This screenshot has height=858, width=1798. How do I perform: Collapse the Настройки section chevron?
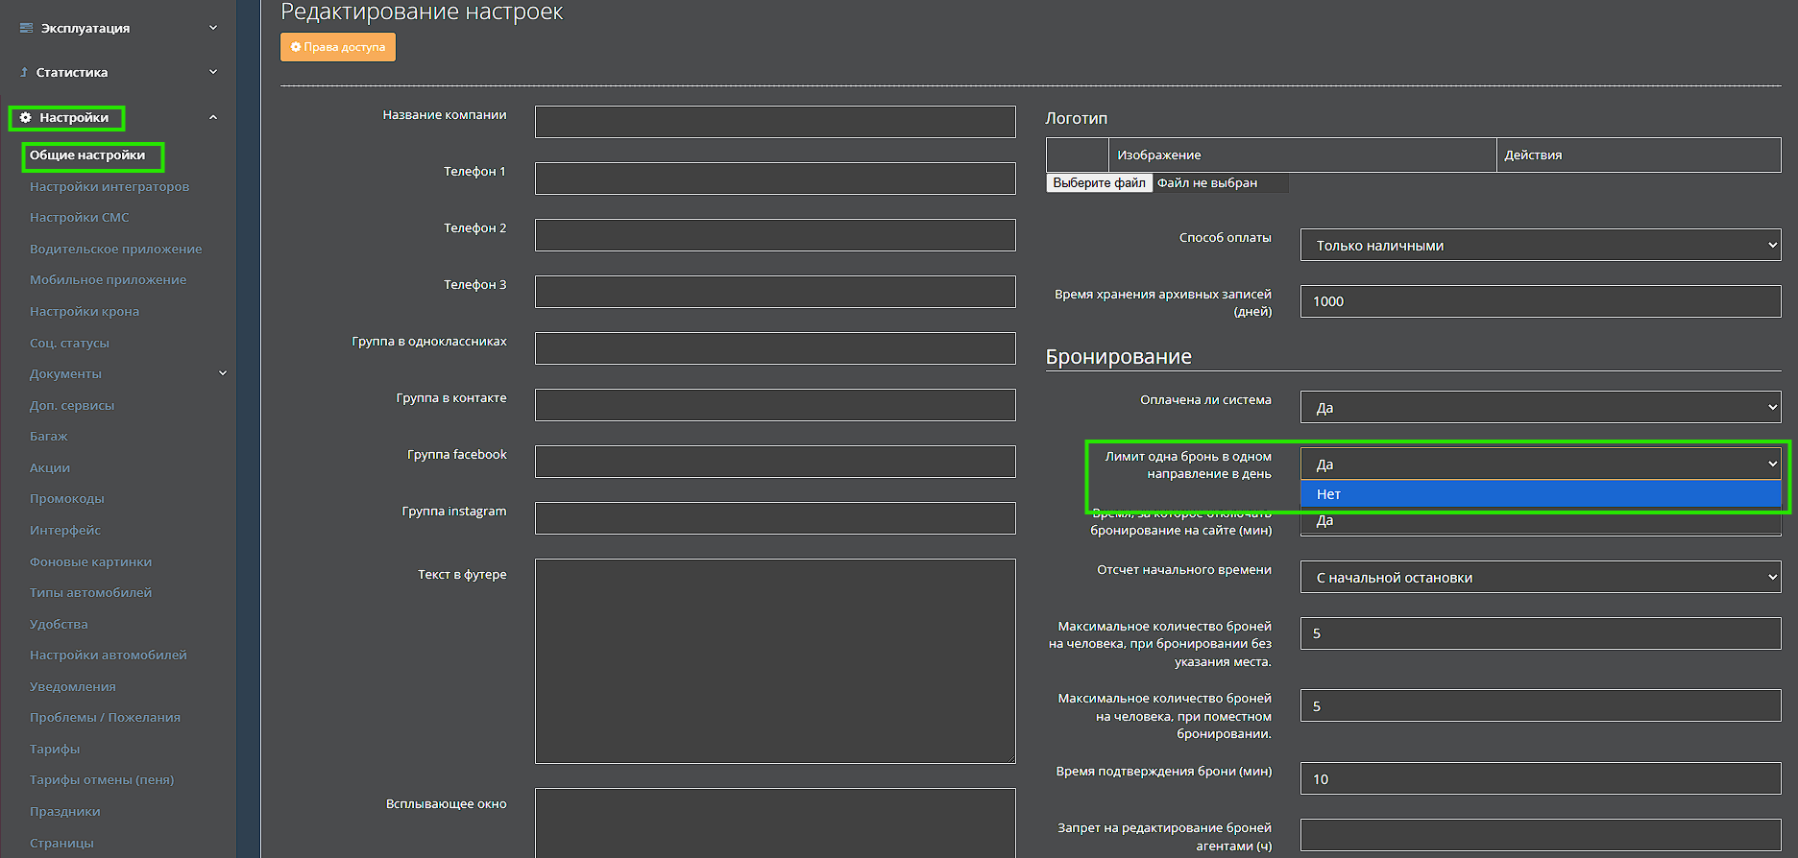click(x=213, y=117)
